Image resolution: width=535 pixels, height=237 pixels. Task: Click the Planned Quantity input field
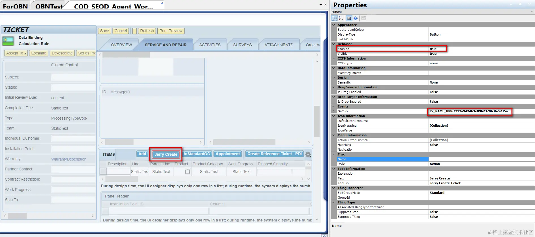click(274, 171)
